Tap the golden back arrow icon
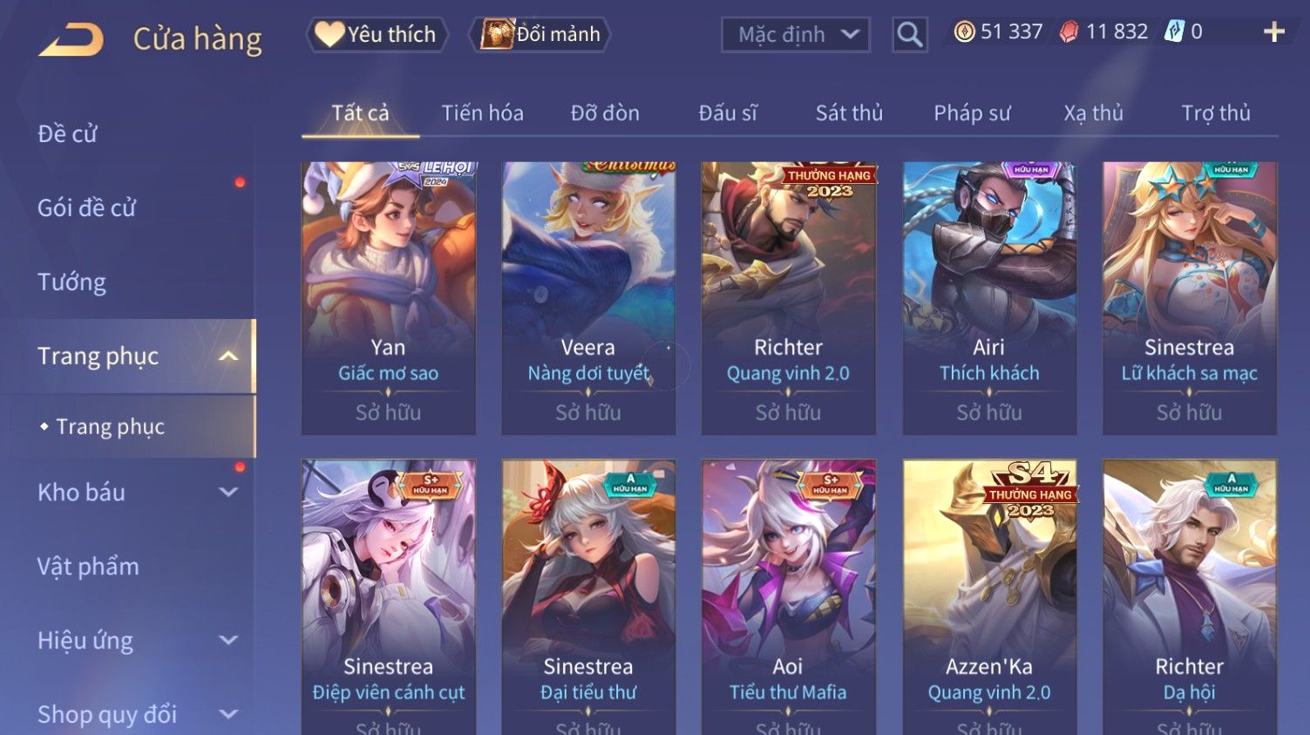 click(71, 39)
